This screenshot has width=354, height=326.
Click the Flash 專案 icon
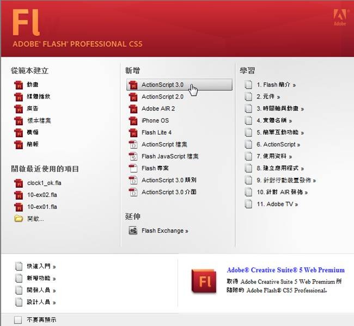pos(133,169)
